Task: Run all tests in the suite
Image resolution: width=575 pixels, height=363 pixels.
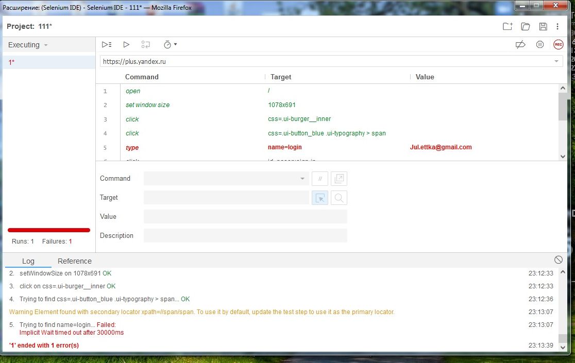Action: tap(106, 45)
